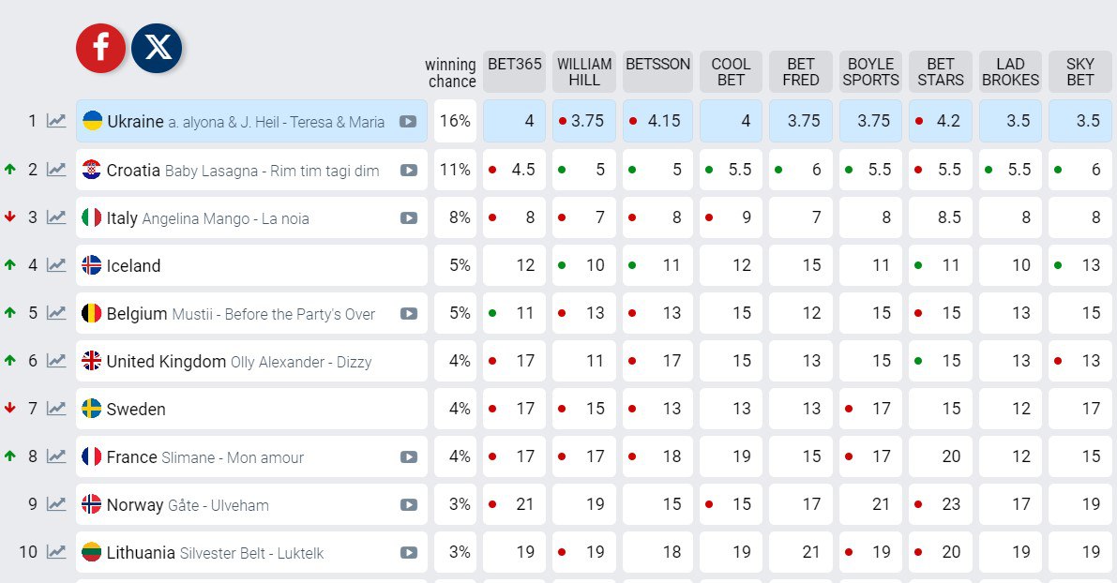Play Italy's Angelina Mango video
Viewport: 1117px width, 583px height.
point(408,217)
